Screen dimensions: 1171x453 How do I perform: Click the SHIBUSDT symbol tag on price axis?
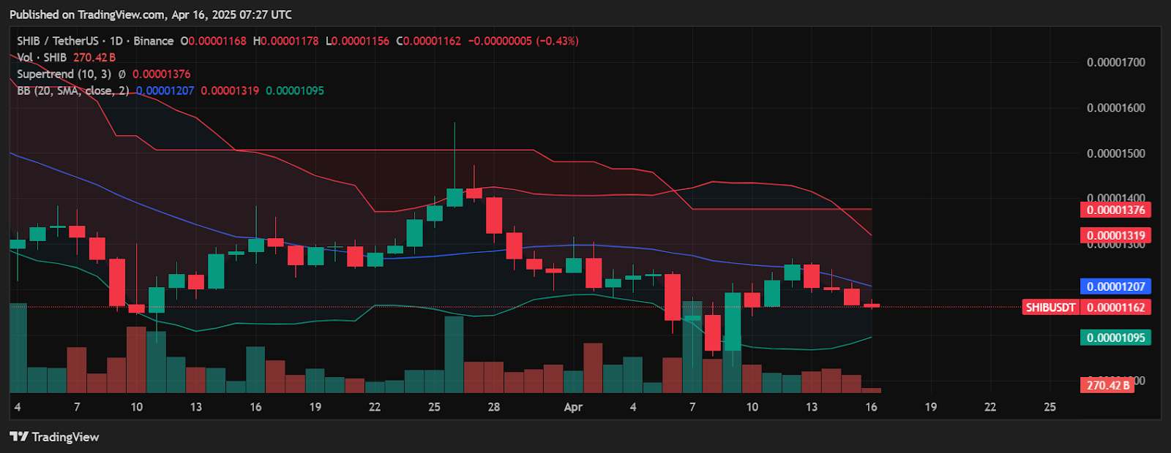[x=1050, y=308]
